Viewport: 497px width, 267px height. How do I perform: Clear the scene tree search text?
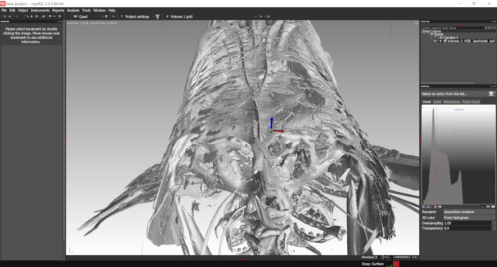[x=486, y=28]
